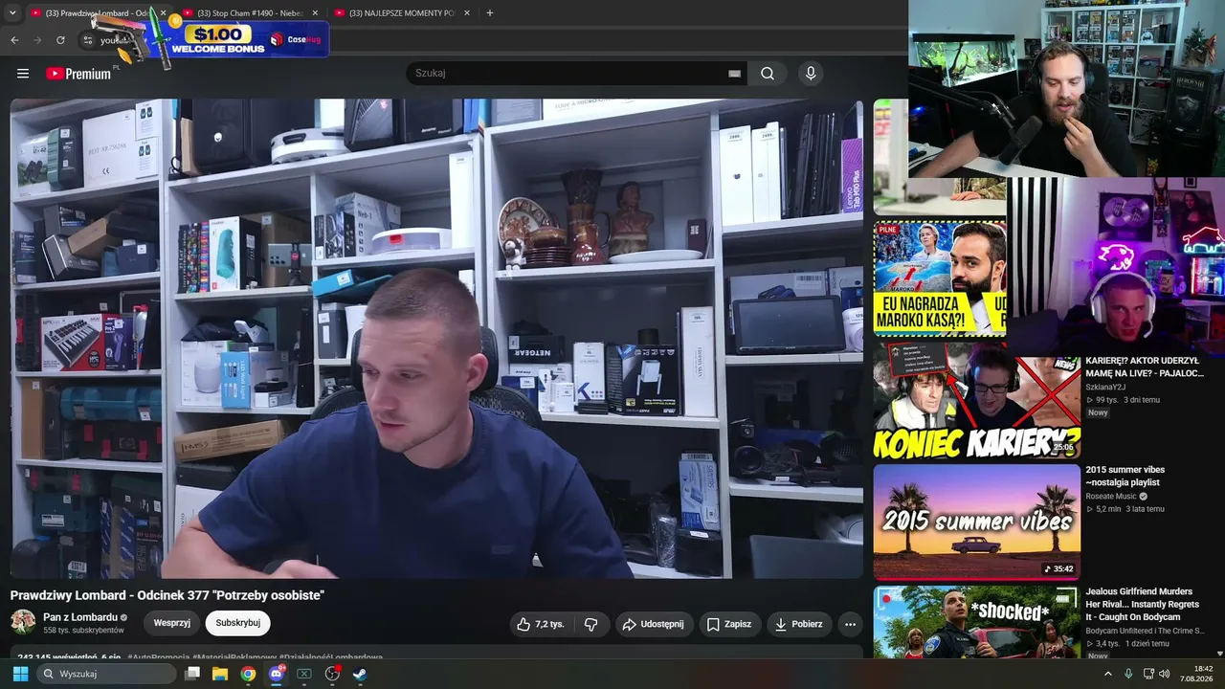The height and width of the screenshot is (689, 1225).
Task: Open File Explorer from taskbar
Action: pos(220,674)
